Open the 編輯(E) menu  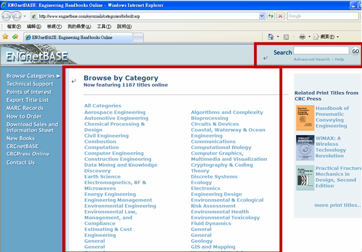[34, 27]
